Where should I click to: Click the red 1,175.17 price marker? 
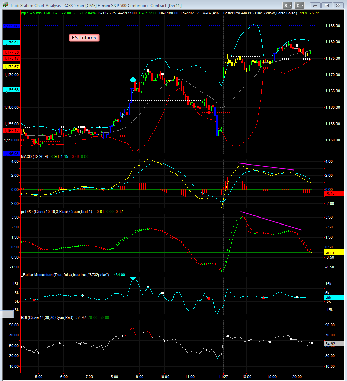12,58
